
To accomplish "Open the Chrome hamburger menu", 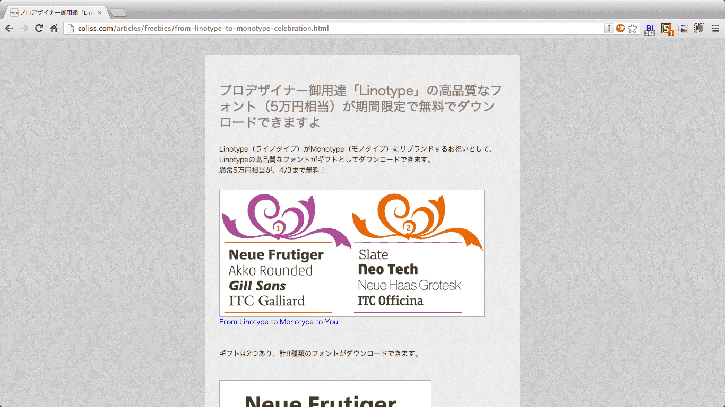I will click(715, 29).
